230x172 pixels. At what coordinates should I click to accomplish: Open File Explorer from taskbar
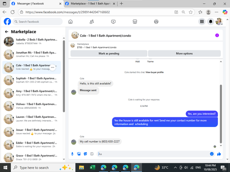81,168
